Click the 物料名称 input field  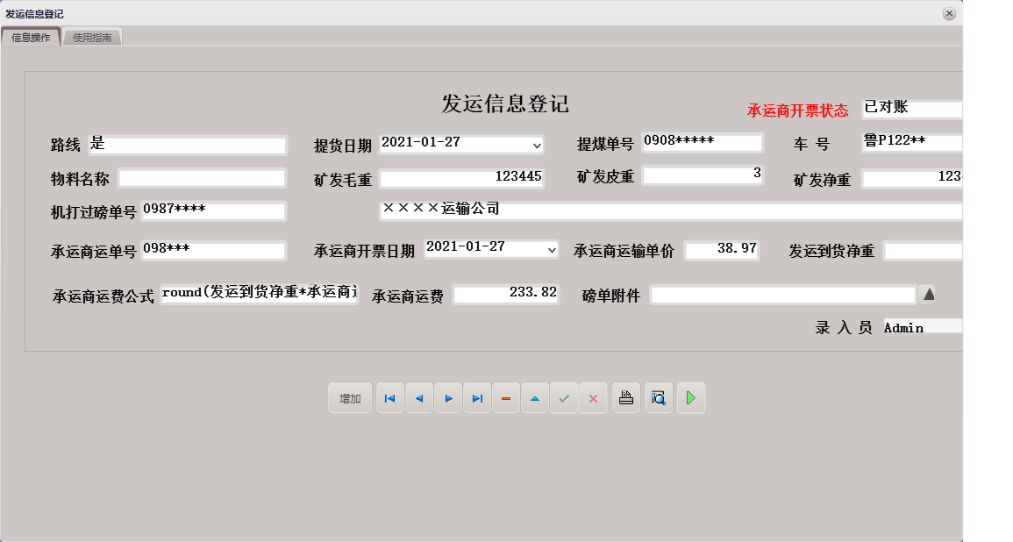[x=201, y=177]
